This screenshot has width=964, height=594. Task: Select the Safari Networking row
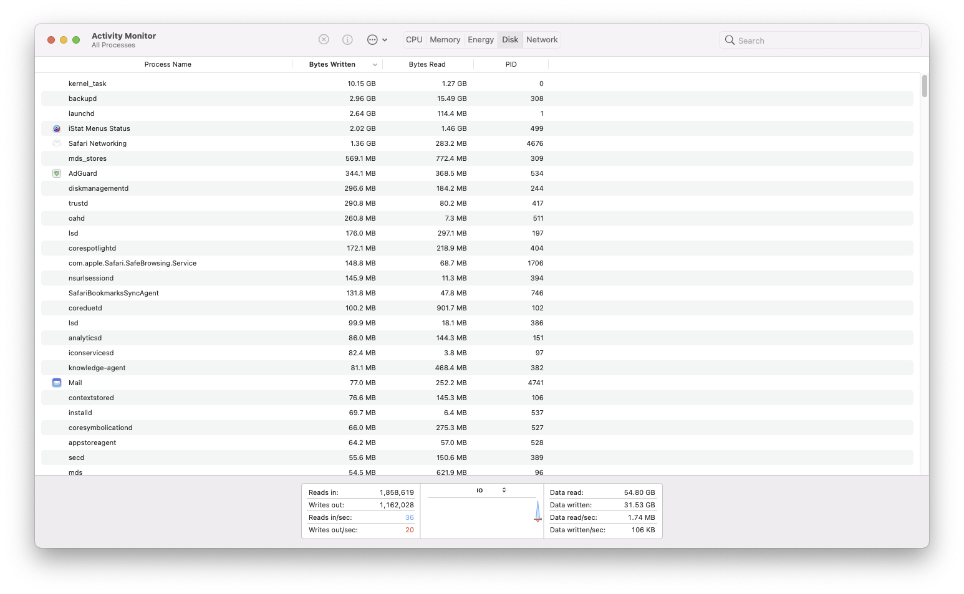click(477, 143)
